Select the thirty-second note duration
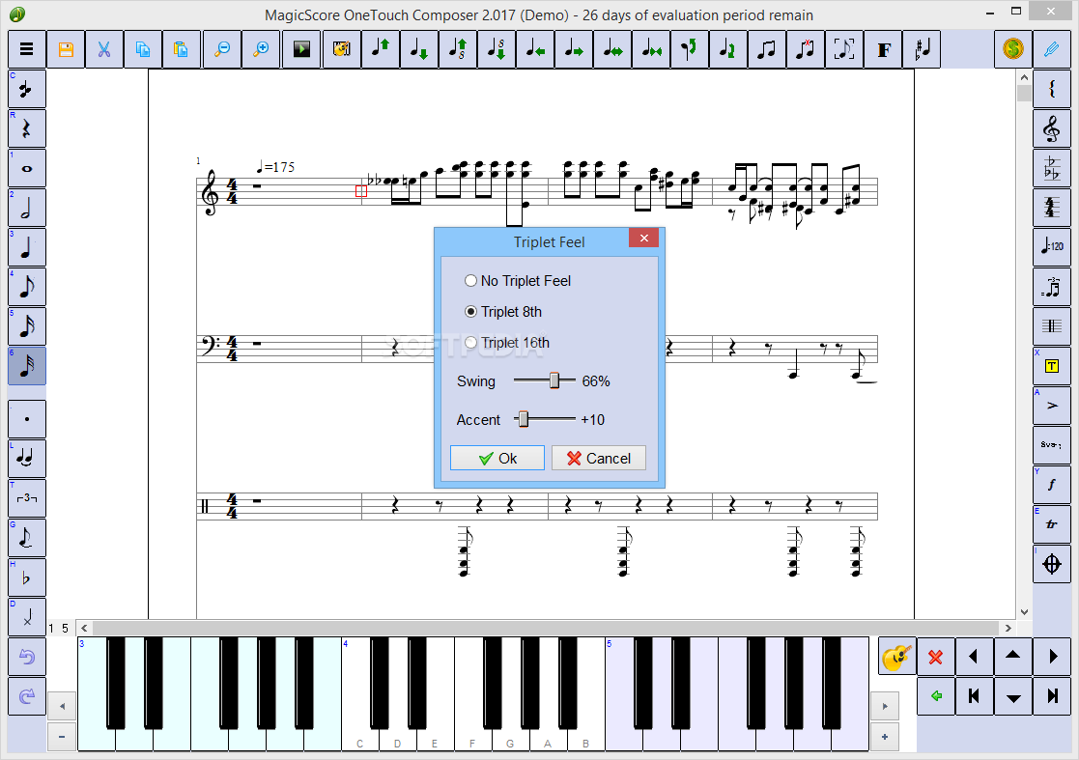1079x760 pixels. click(27, 366)
